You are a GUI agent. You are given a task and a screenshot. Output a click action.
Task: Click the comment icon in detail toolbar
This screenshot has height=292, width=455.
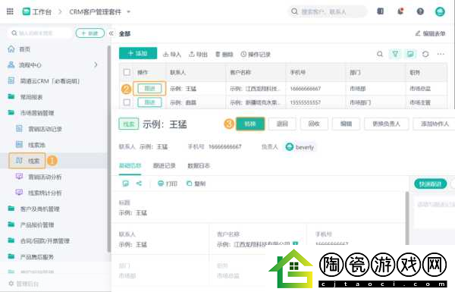[x=125, y=184]
